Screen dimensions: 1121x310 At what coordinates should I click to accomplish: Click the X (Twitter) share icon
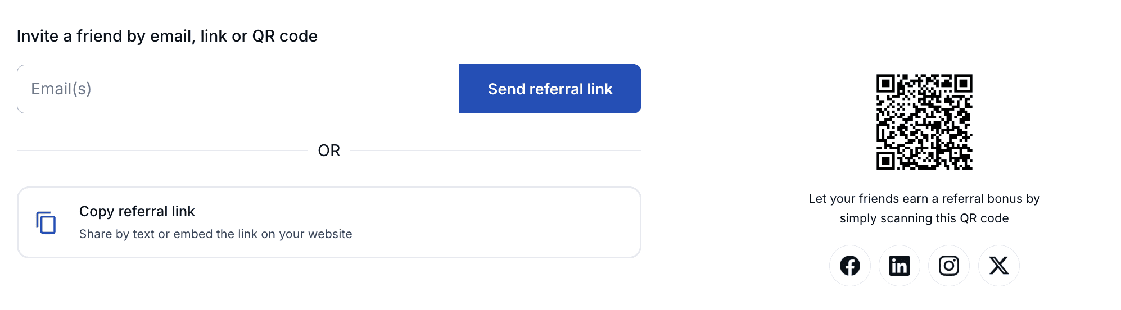[998, 266]
